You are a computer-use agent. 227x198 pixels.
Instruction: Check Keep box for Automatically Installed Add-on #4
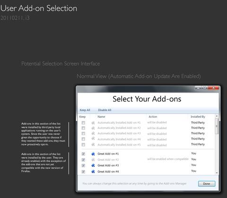click(x=83, y=139)
